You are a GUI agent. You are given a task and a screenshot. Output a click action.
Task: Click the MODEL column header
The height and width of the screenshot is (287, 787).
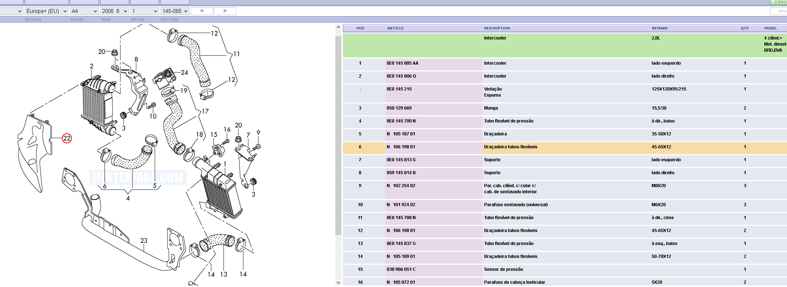pyautogui.click(x=770, y=28)
